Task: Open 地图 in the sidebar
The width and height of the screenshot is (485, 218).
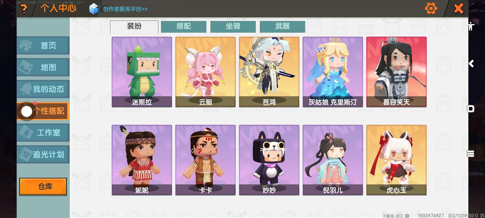Action: [x=43, y=67]
